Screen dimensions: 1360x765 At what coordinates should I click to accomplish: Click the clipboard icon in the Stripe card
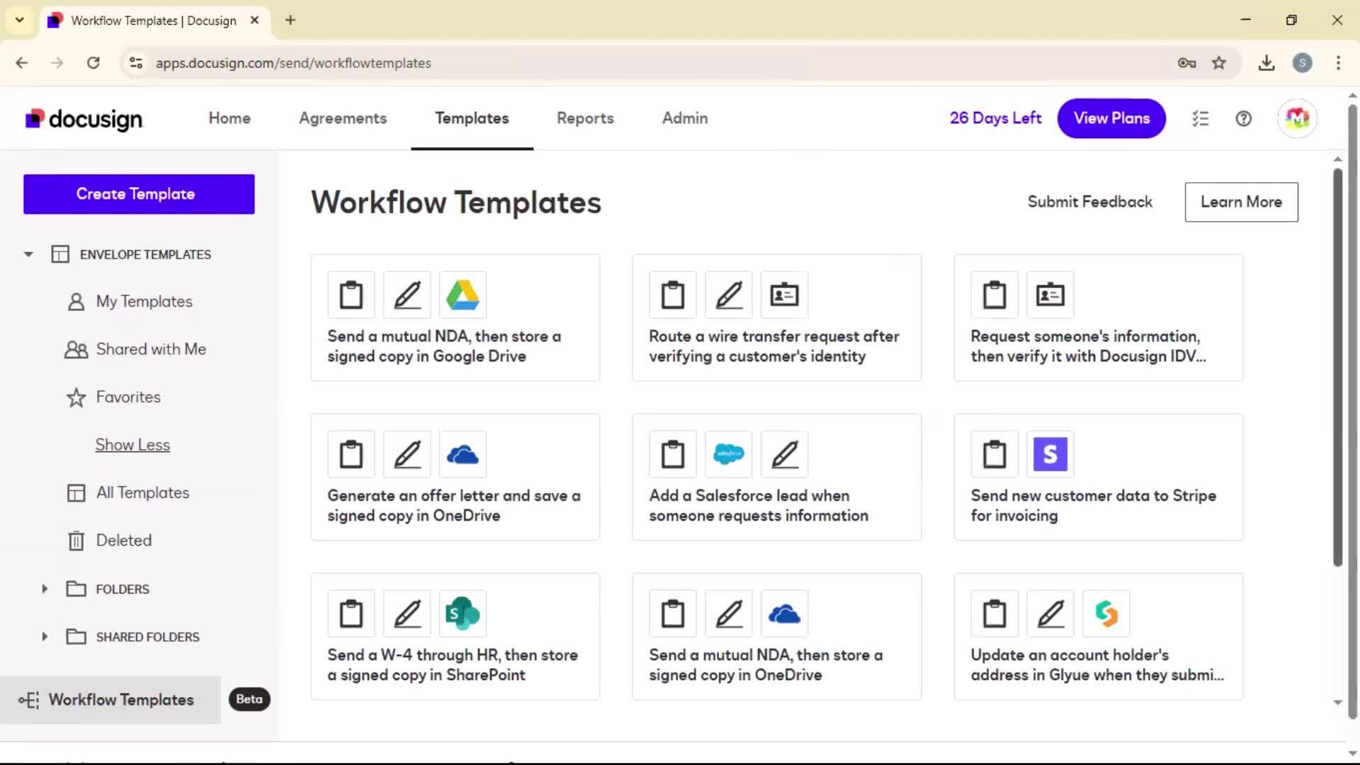pos(994,454)
